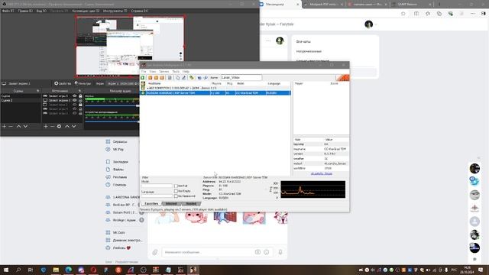The height and width of the screenshot is (275, 489).
Task: Enable the Not Full filter checkbox
Action: [x=176, y=186]
